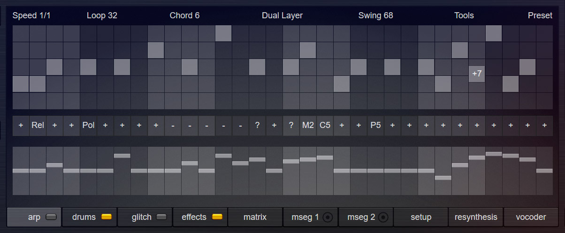Open the Swing 68 setting
Image resolution: width=565 pixels, height=233 pixels.
(375, 15)
